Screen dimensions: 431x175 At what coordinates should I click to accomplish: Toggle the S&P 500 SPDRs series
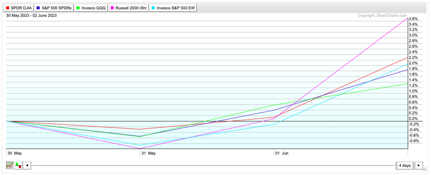54,8
